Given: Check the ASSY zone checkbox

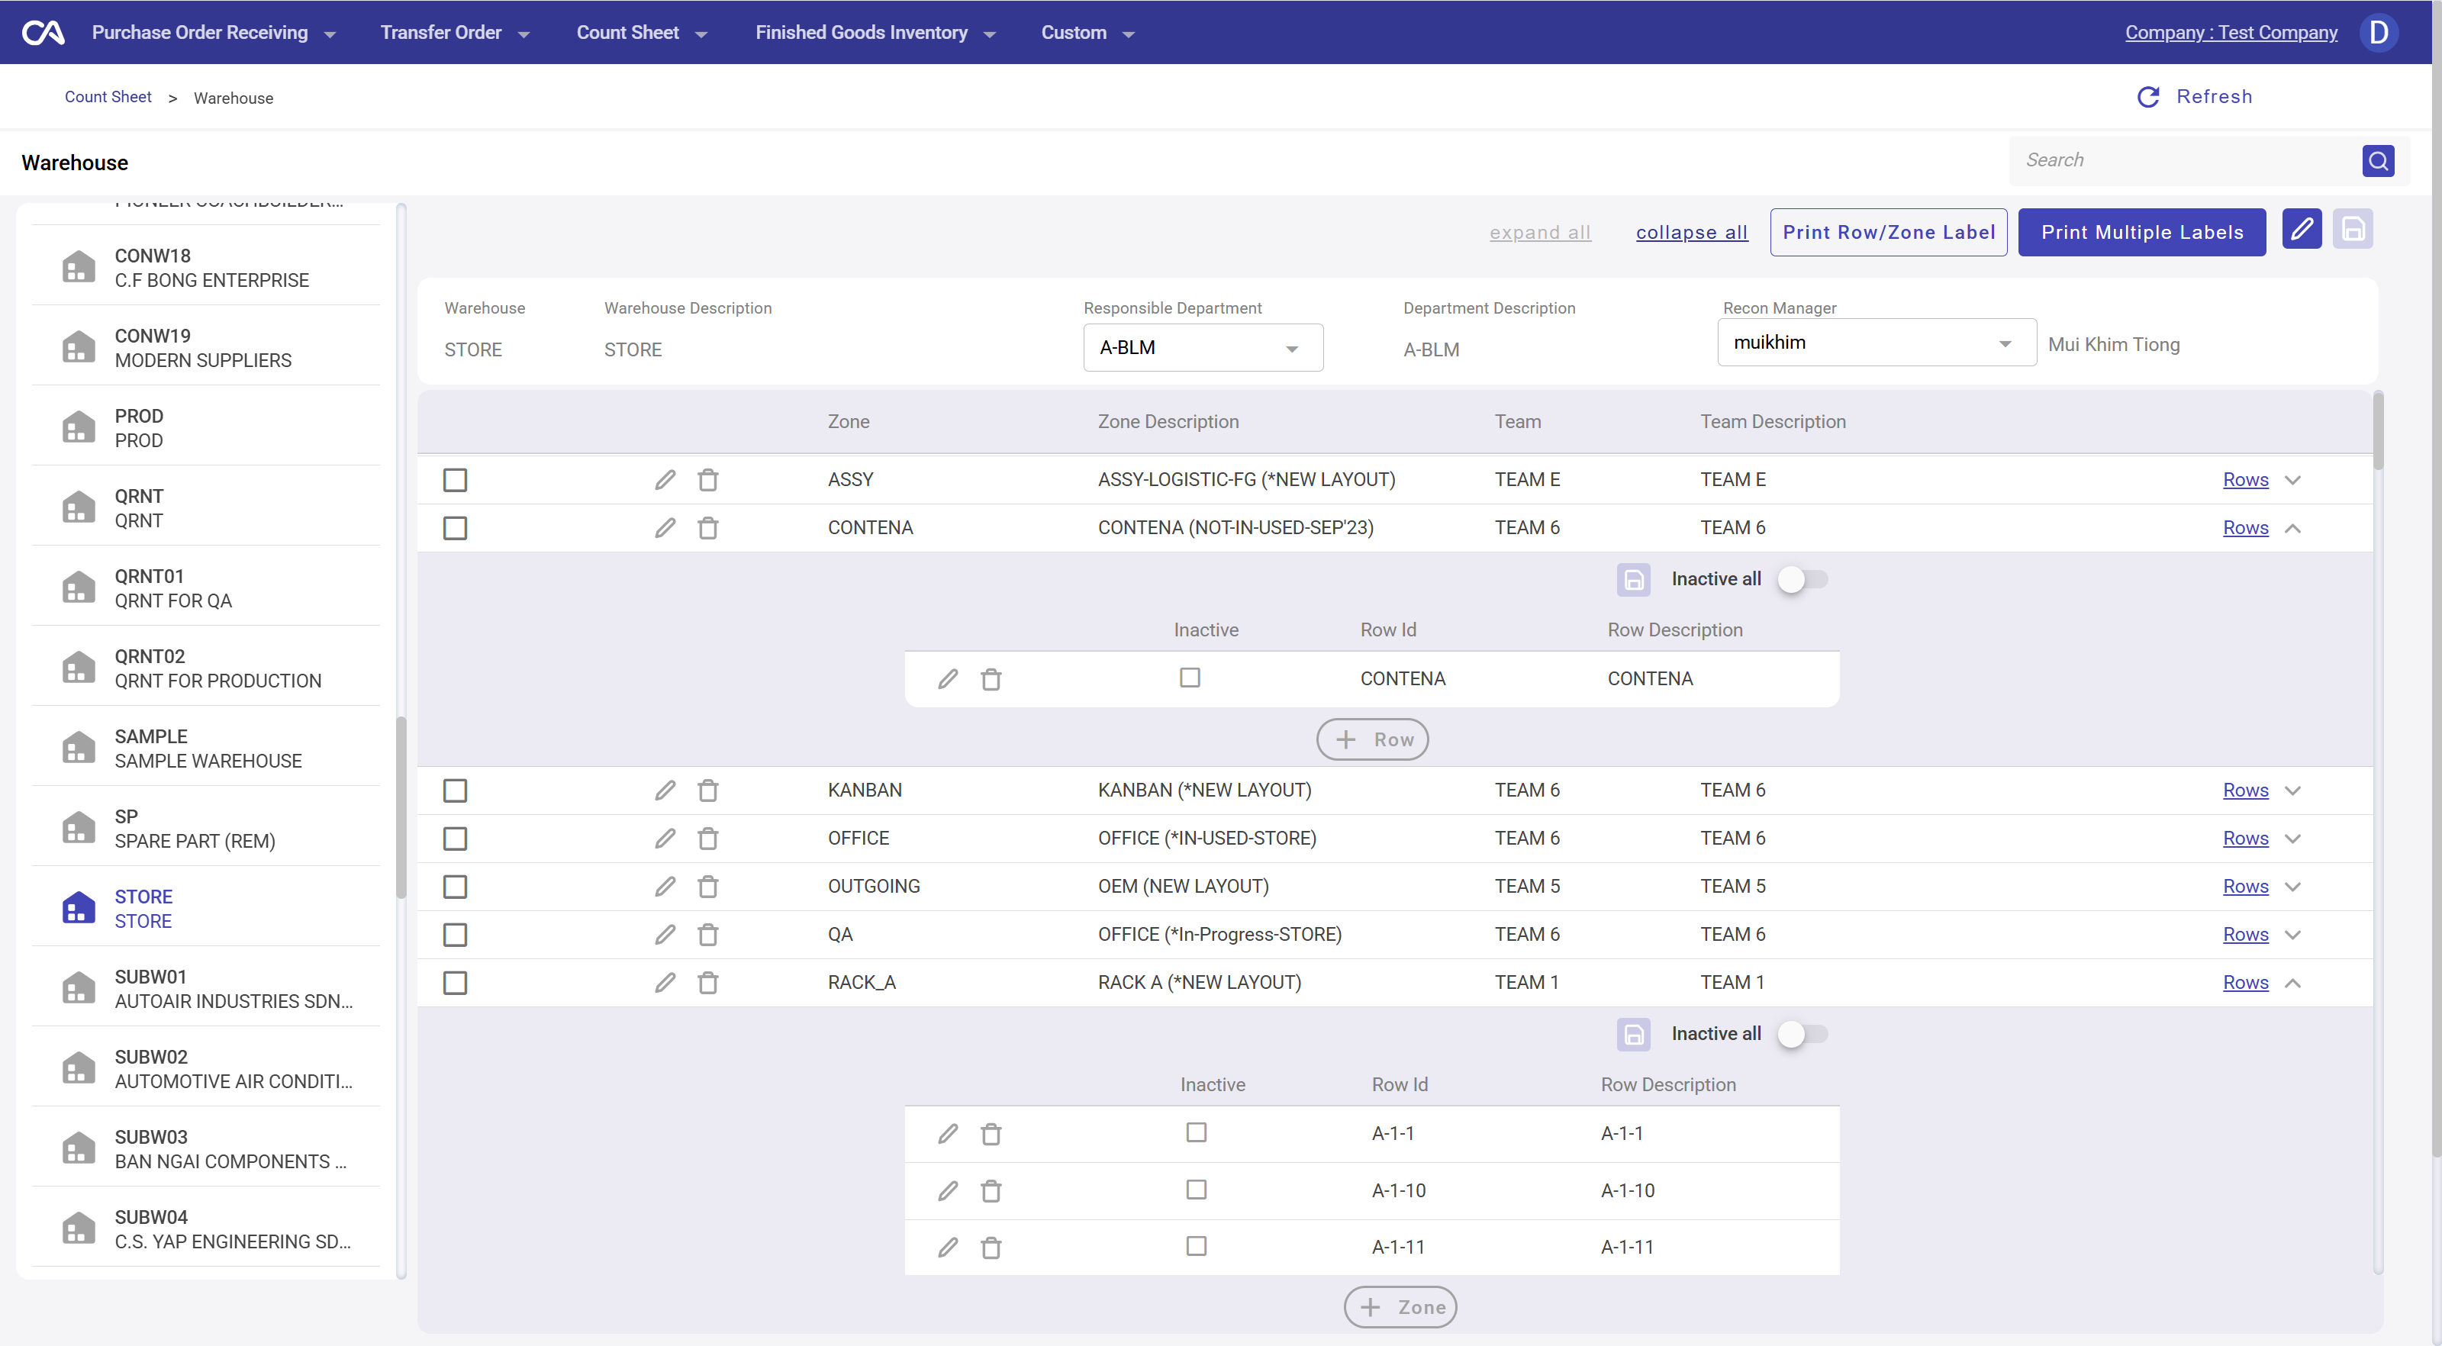Looking at the screenshot, I should click(x=455, y=480).
